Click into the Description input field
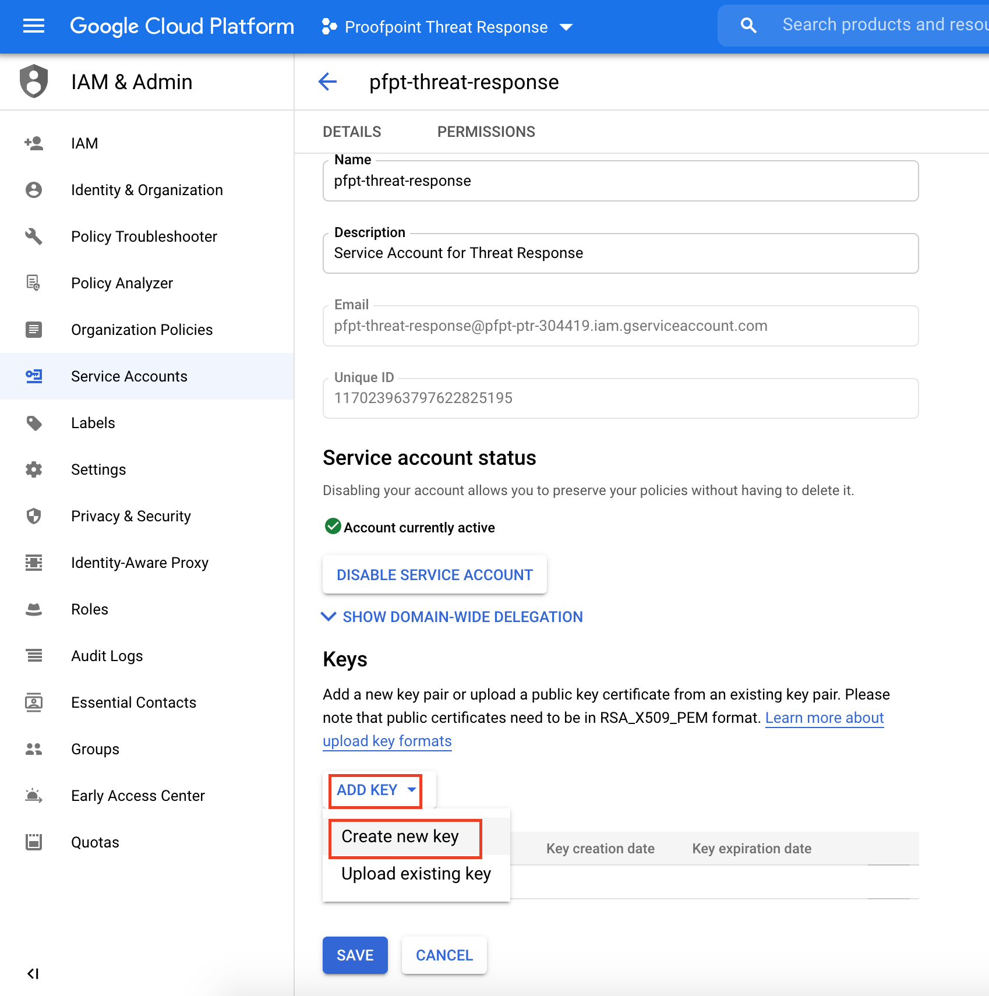 pos(620,253)
